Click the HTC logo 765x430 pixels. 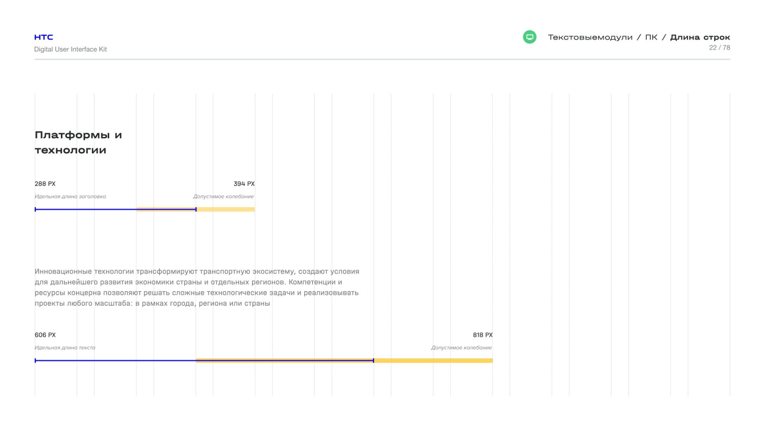[44, 37]
